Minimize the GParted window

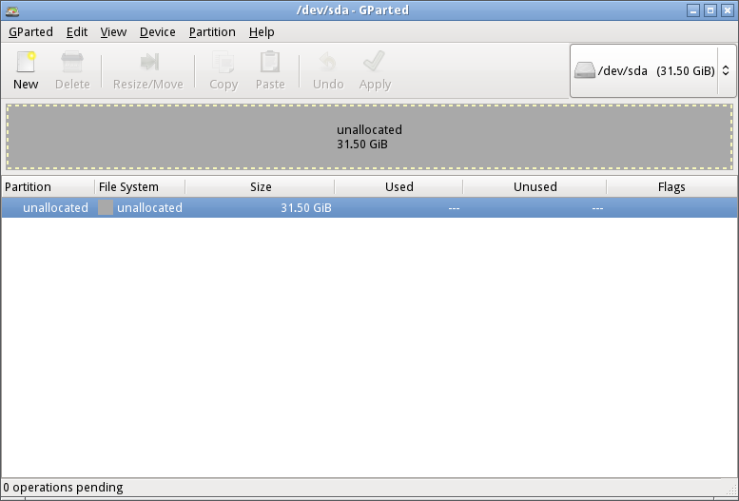[x=692, y=10]
